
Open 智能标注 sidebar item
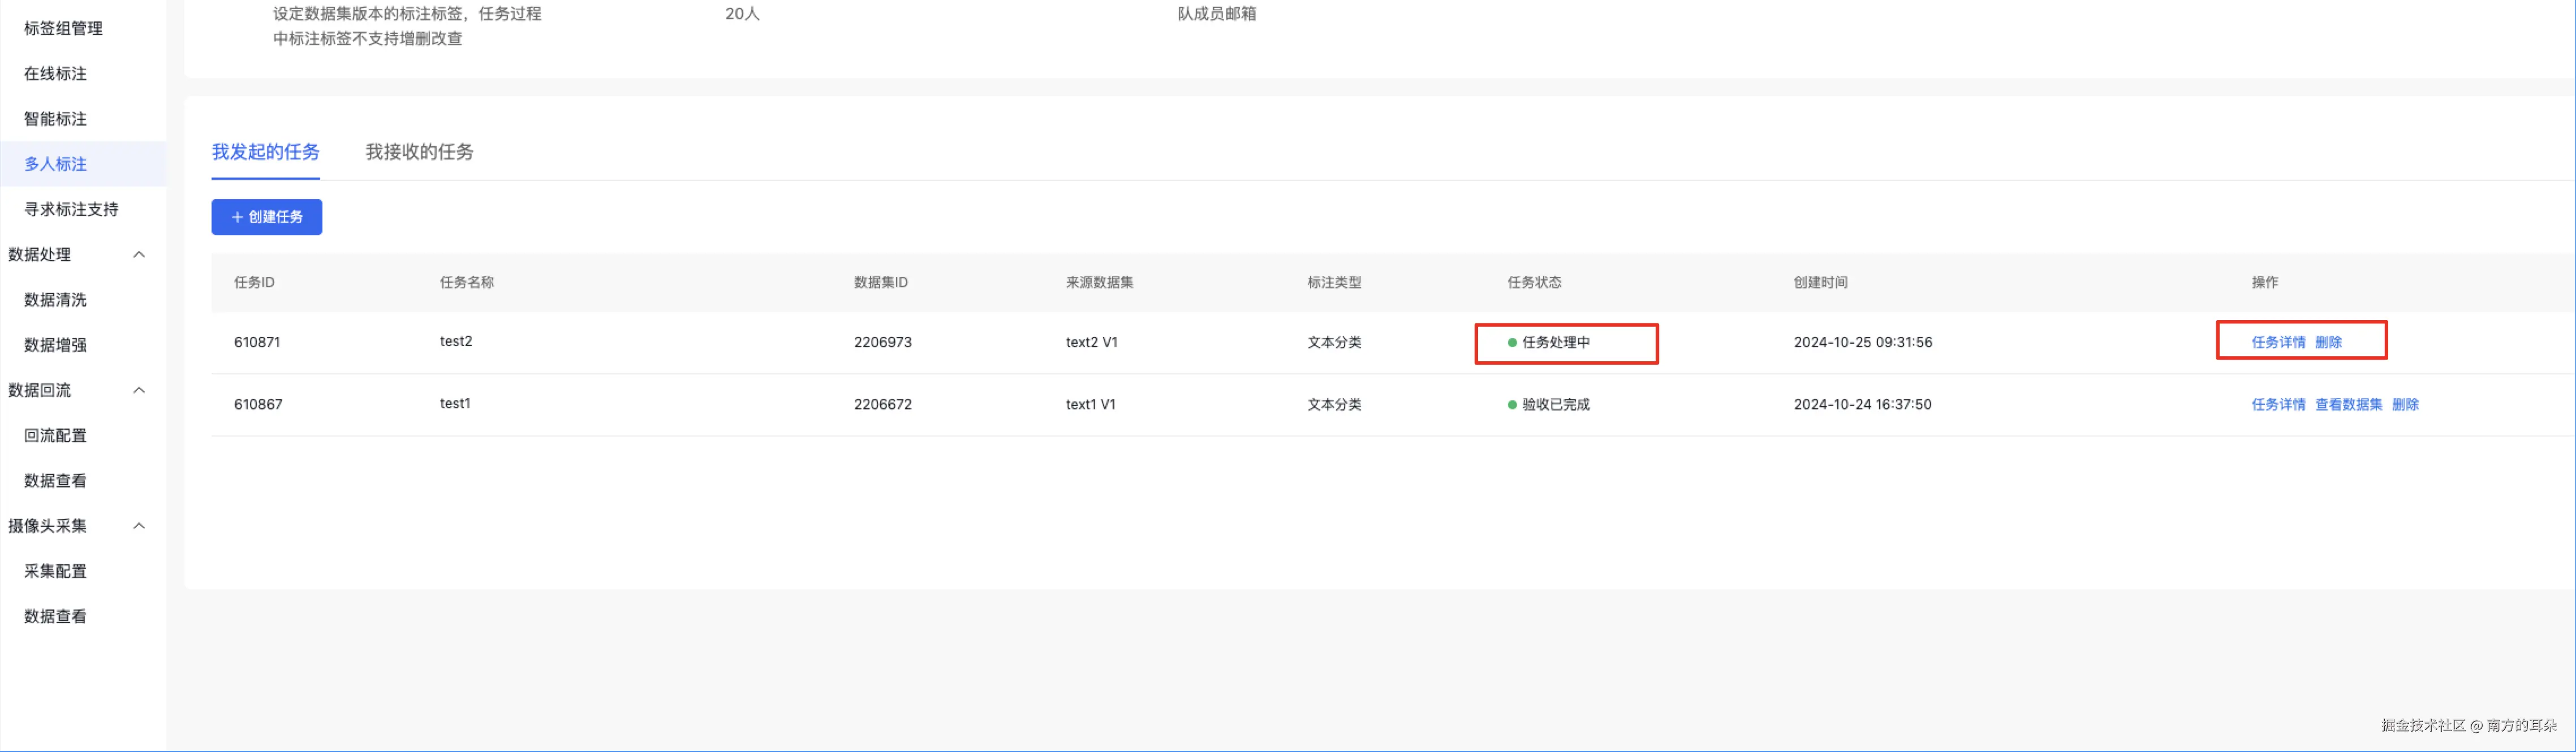coord(55,119)
